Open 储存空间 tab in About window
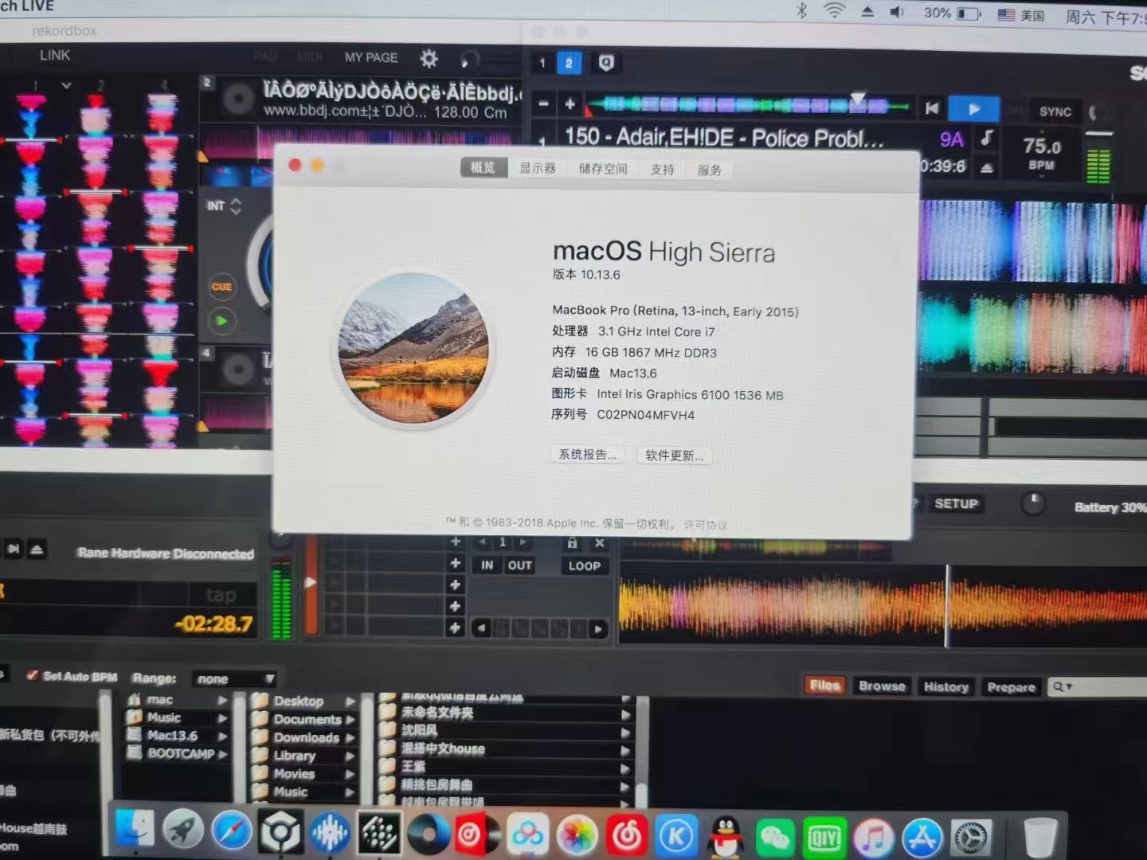 coord(603,169)
